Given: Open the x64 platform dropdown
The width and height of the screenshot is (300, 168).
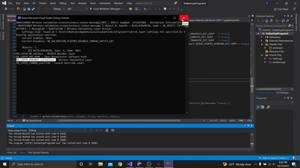Looking at the screenshot, I should (x=77, y=9).
